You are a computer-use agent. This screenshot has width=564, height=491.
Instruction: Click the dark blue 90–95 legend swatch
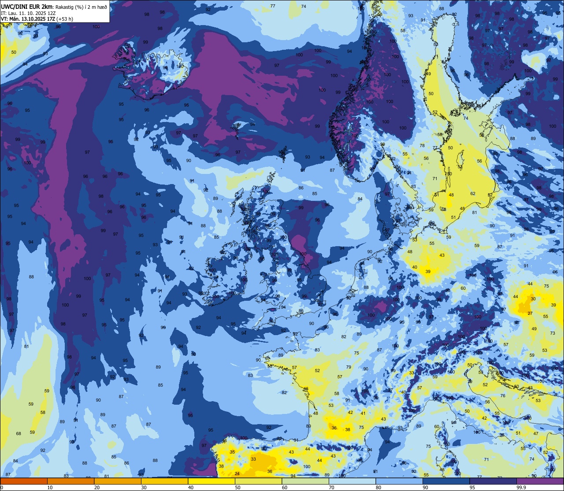click(x=446, y=480)
